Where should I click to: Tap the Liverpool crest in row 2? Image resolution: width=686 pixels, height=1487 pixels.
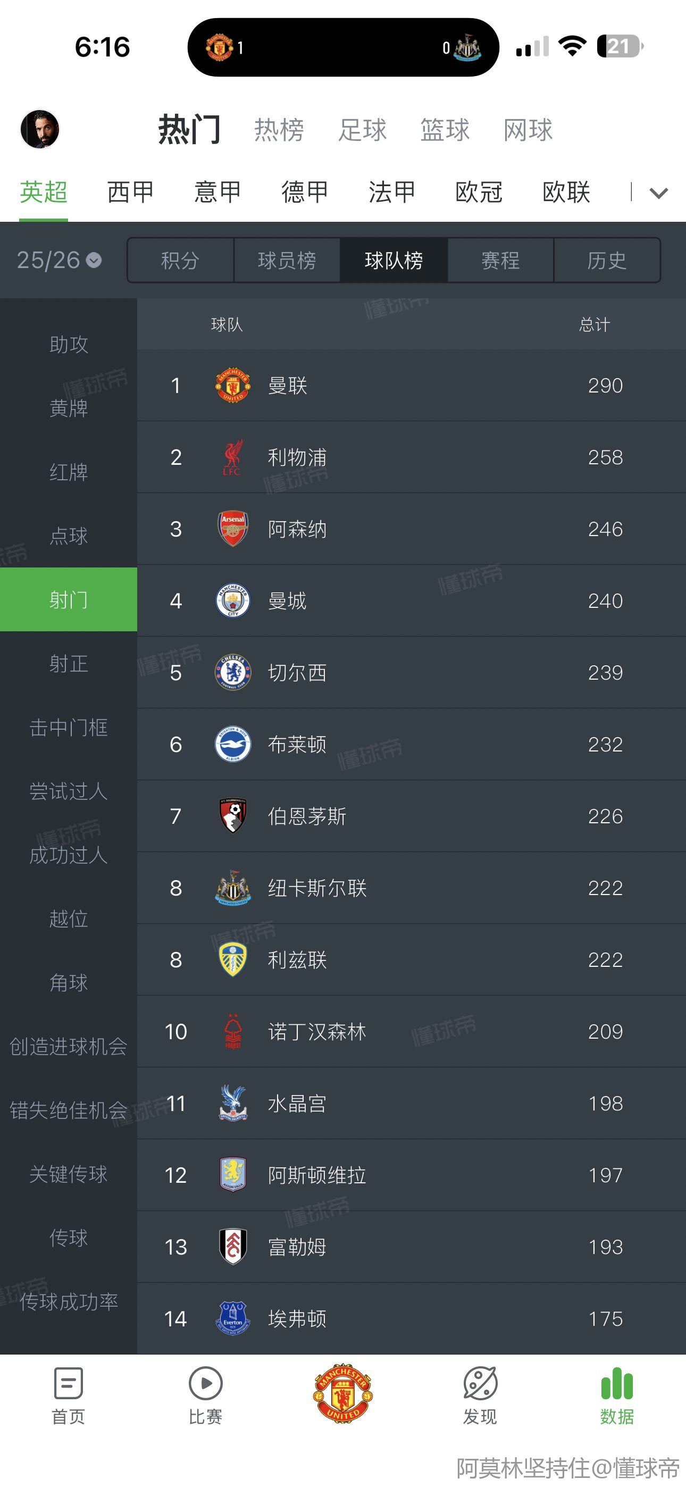[x=233, y=457]
